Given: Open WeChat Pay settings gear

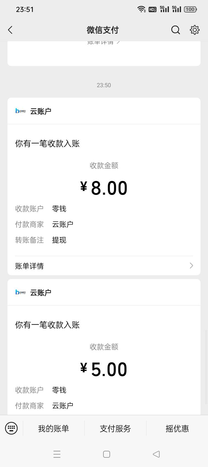Looking at the screenshot, I should (x=194, y=30).
